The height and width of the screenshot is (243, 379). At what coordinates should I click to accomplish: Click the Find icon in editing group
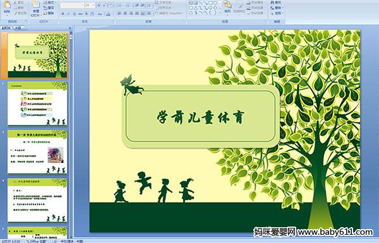point(276,3)
